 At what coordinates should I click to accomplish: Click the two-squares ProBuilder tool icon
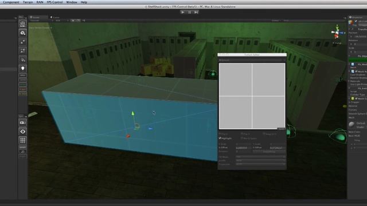click(23, 42)
